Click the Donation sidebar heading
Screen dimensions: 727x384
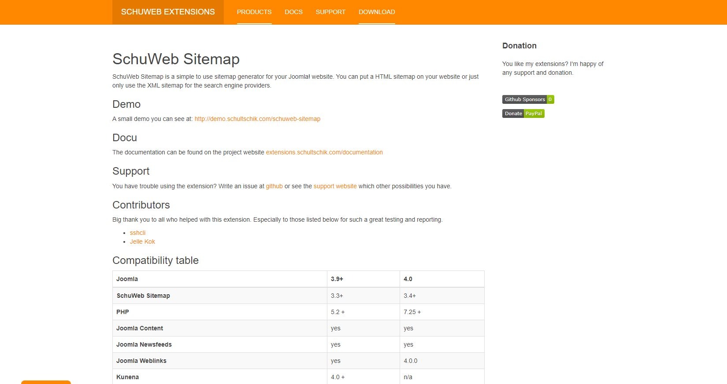tap(519, 46)
